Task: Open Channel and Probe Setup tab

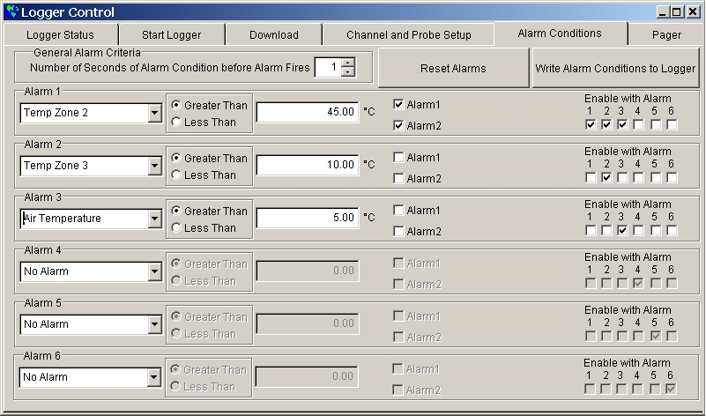Action: (x=408, y=34)
